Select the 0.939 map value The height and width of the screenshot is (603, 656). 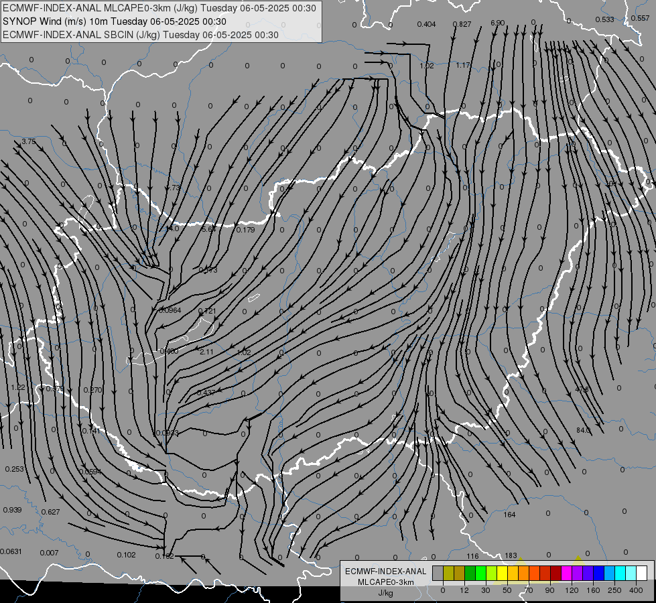12,510
